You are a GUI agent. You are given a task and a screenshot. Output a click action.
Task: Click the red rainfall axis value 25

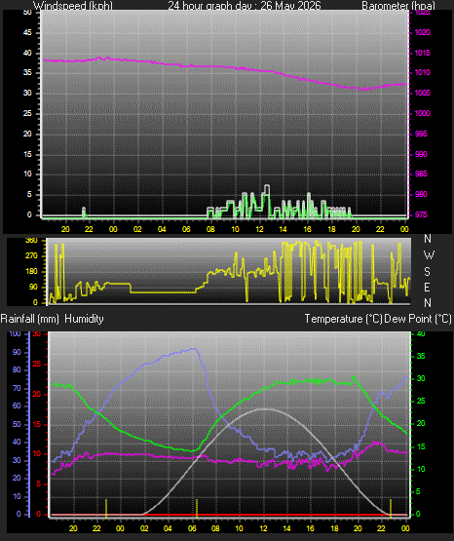[x=37, y=364]
